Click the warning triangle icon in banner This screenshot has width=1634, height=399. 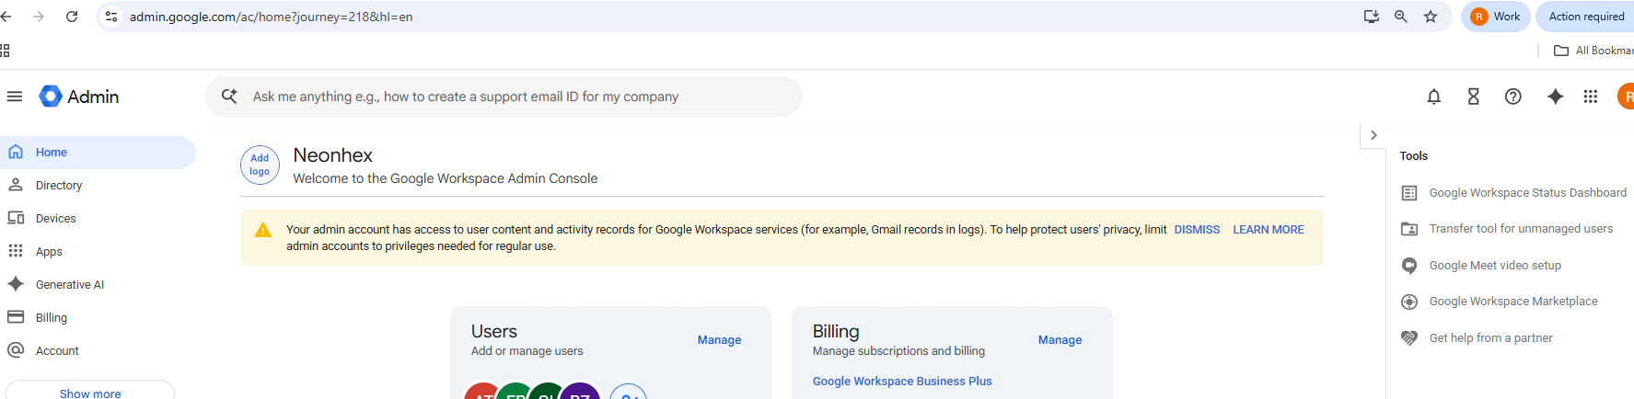(263, 230)
